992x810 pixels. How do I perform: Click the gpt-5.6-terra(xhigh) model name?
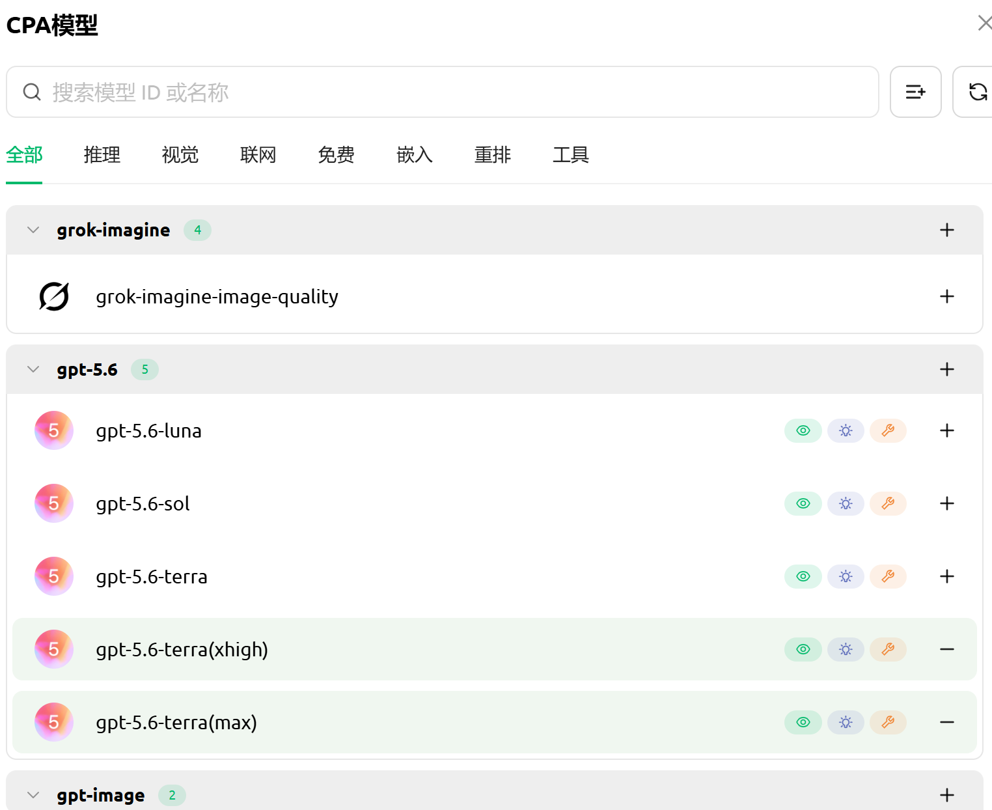click(x=182, y=650)
